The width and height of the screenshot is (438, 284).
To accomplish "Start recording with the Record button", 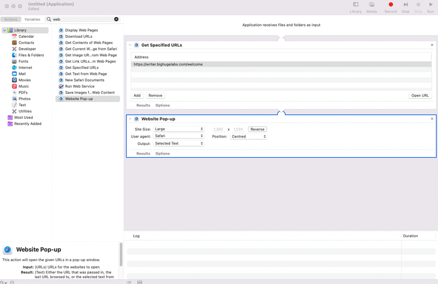I will click(391, 7).
